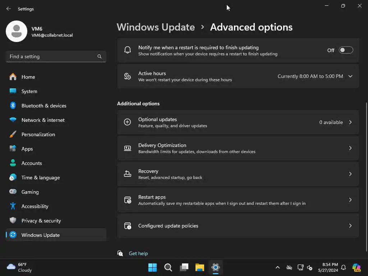The image size is (368, 276).
Task: Select Home in the settings sidebar
Action: pos(56,77)
